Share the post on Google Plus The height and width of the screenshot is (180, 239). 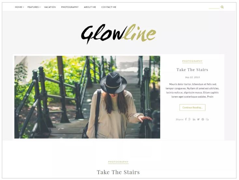[x=190, y=119]
